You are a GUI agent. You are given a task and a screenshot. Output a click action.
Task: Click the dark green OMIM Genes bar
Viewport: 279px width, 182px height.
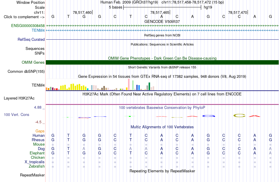(162, 63)
